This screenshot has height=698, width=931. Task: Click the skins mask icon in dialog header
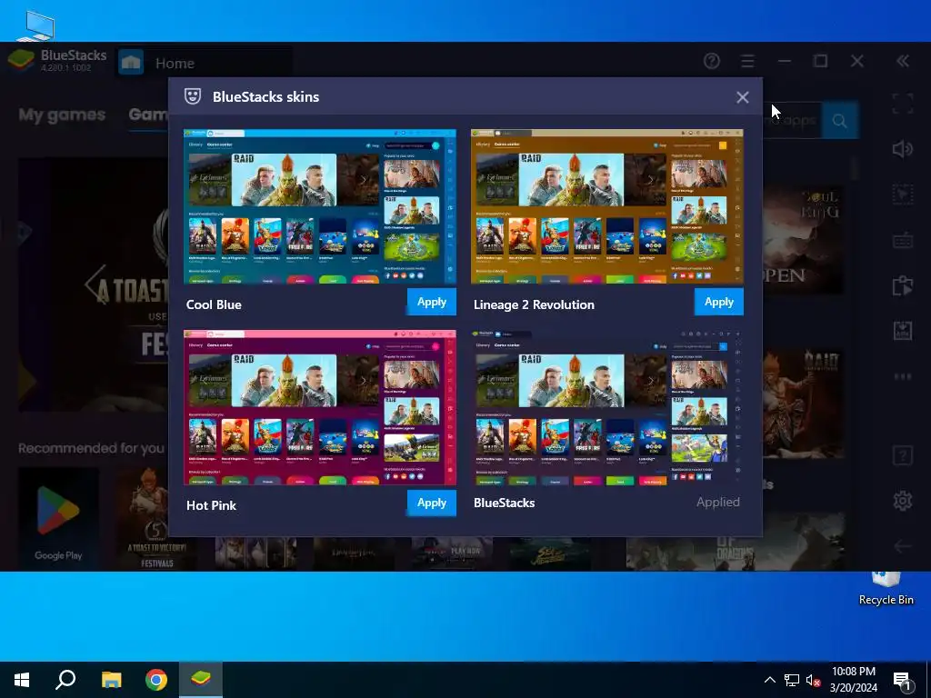pos(193,96)
